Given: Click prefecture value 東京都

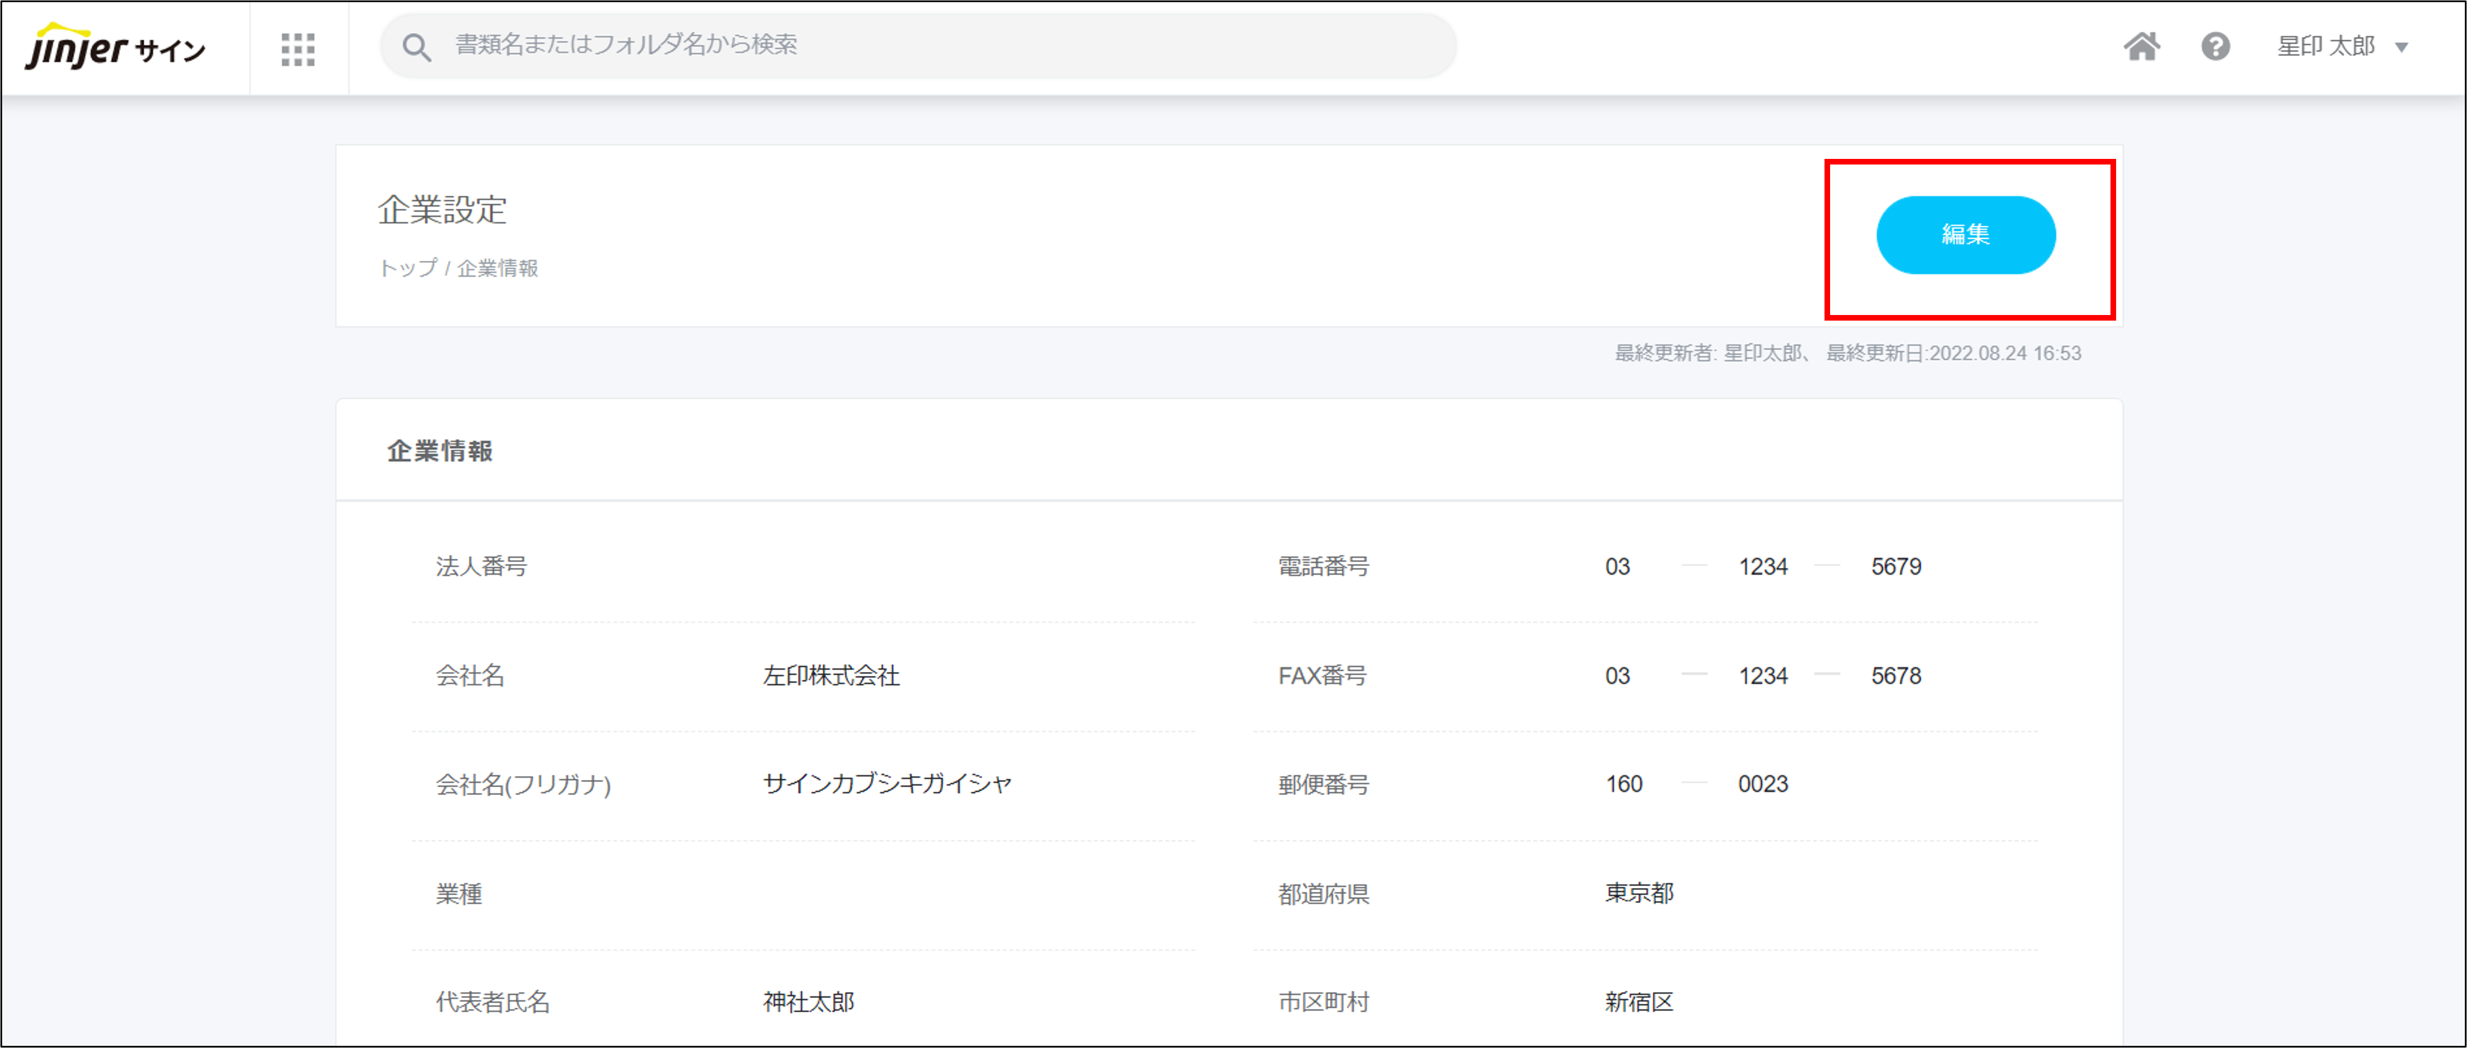Looking at the screenshot, I should [1639, 893].
